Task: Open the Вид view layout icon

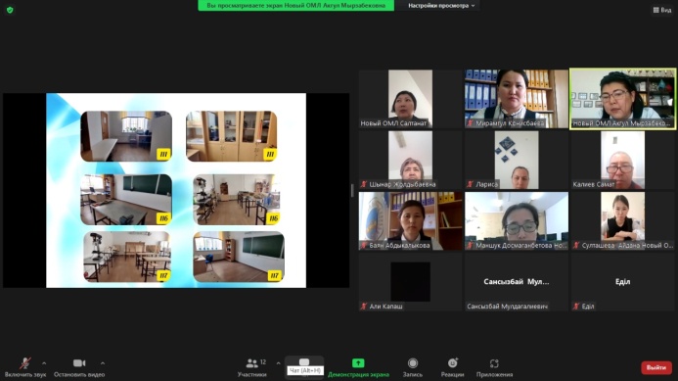Action: pyautogui.click(x=661, y=10)
